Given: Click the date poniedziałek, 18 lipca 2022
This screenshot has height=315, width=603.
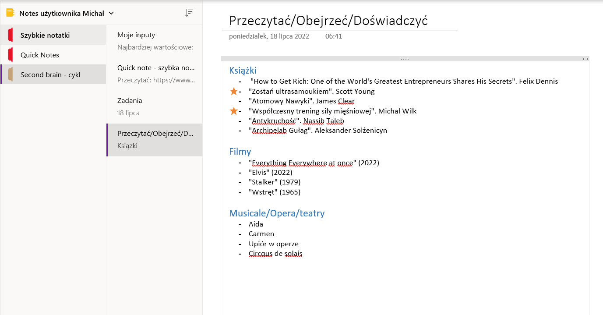Looking at the screenshot, I should click(x=269, y=36).
